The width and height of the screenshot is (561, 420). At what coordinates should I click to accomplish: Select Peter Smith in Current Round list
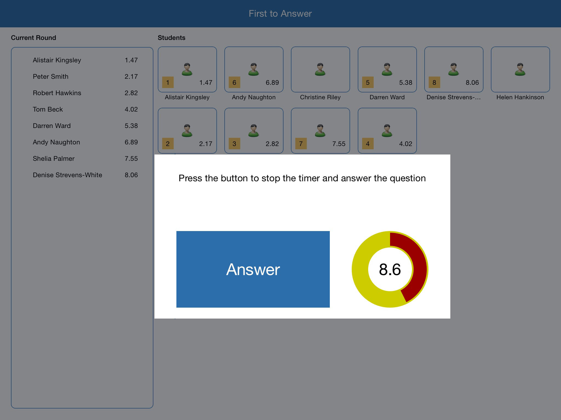[x=51, y=77]
